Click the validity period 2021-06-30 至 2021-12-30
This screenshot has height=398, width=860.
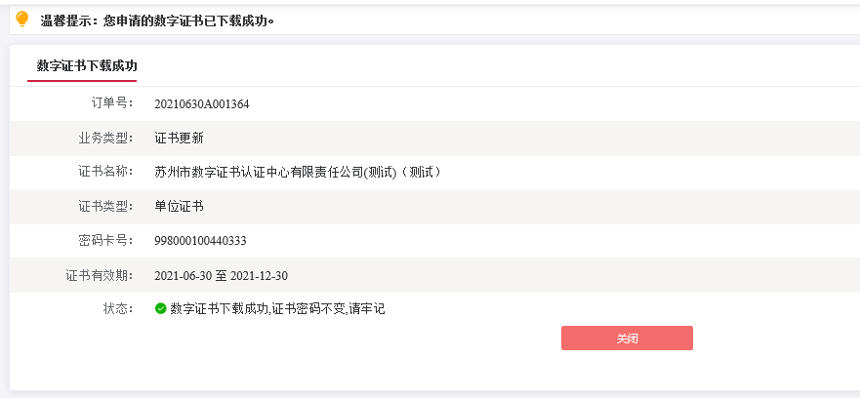(221, 276)
